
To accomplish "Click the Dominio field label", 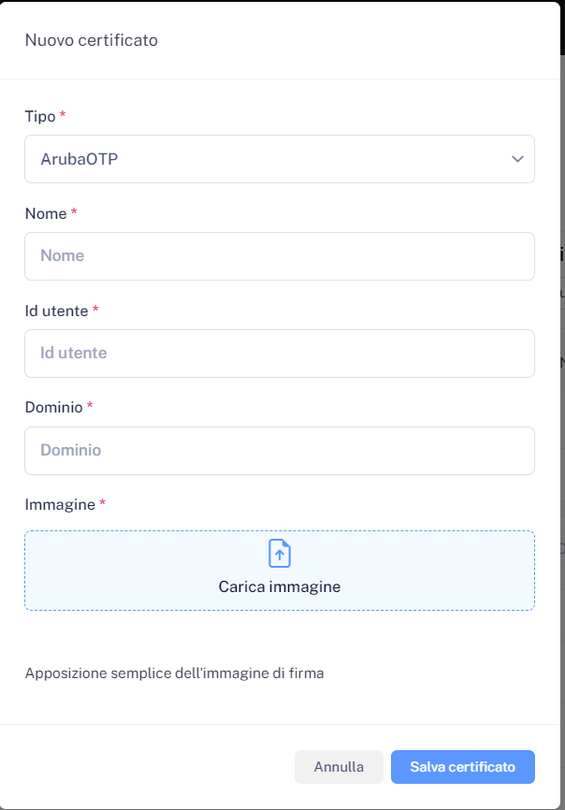I will (x=53, y=407).
